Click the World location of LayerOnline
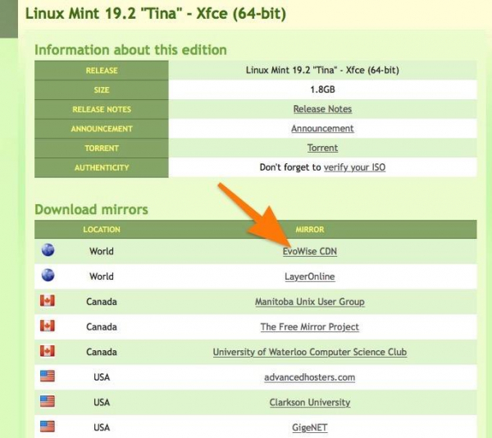The height and width of the screenshot is (438, 492). [102, 276]
